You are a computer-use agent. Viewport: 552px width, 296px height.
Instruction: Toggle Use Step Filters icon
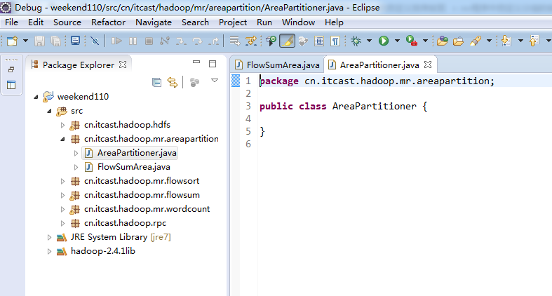pyautogui.click(x=251, y=41)
